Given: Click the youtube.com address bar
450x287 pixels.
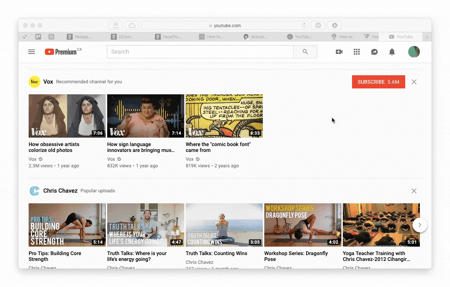Looking at the screenshot, I should click(x=225, y=25).
